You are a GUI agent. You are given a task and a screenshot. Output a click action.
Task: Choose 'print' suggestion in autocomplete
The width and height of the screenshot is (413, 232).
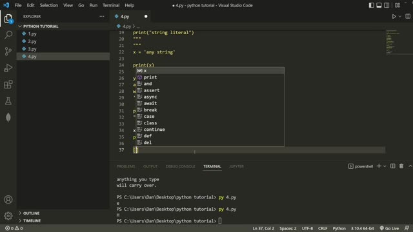(210, 77)
